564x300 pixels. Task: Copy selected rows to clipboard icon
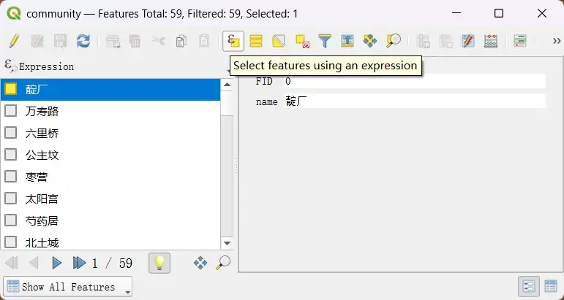[x=181, y=41]
